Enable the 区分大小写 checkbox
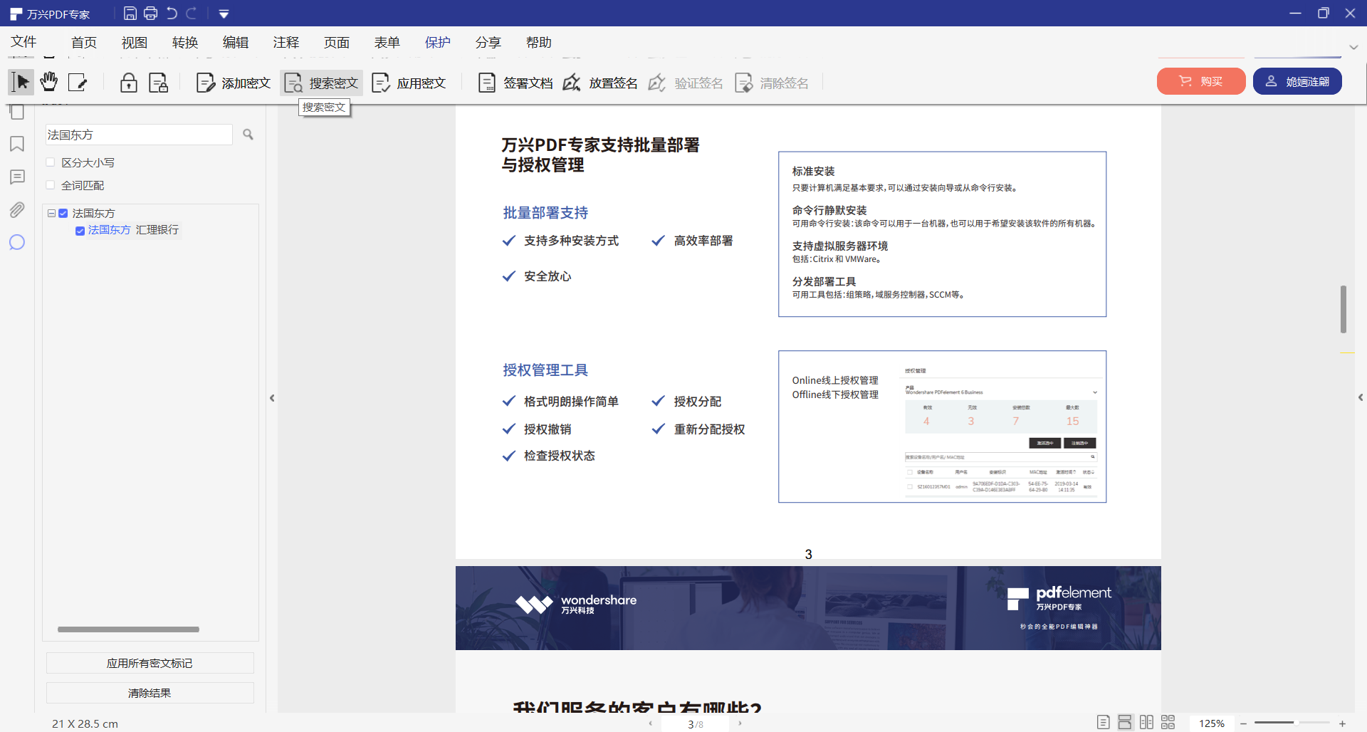 (50, 162)
